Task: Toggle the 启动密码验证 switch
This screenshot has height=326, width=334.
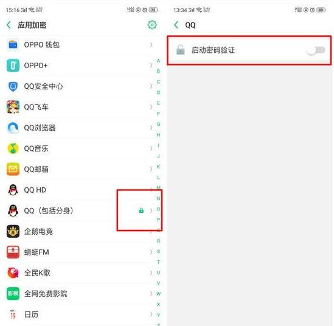Action: point(316,50)
